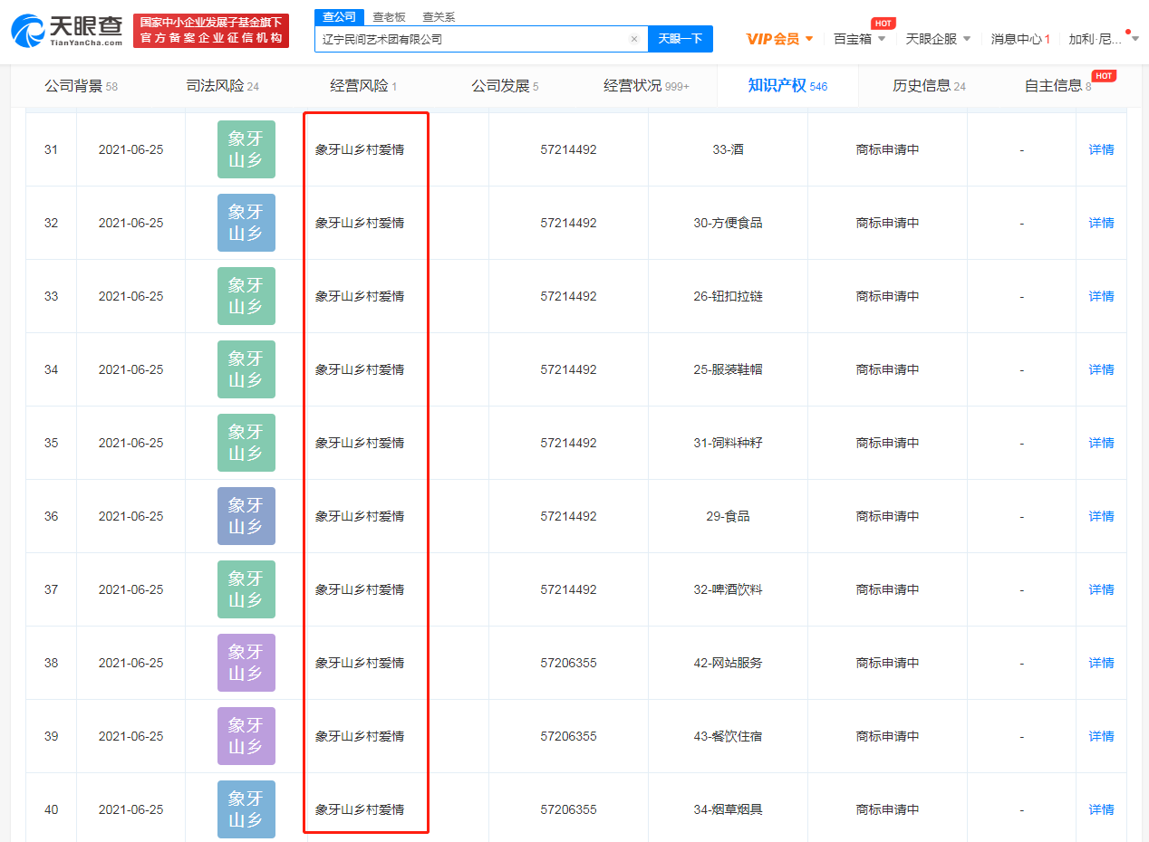
Task: Click the TianYanCha logo
Action: point(67,31)
